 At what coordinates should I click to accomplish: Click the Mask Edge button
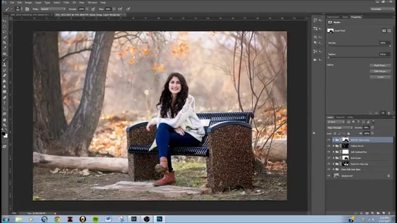point(380,66)
